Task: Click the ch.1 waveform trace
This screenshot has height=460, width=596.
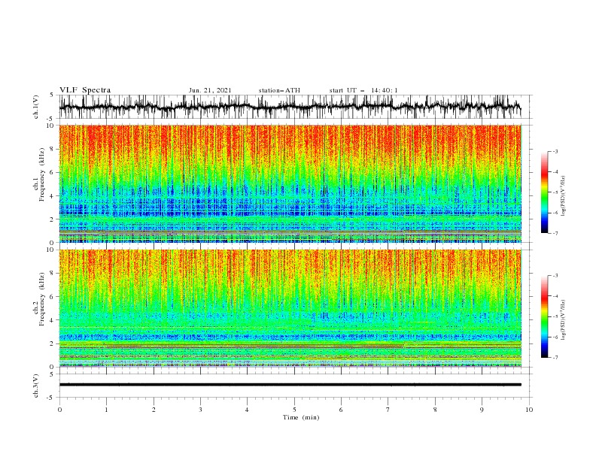Action: pos(290,107)
